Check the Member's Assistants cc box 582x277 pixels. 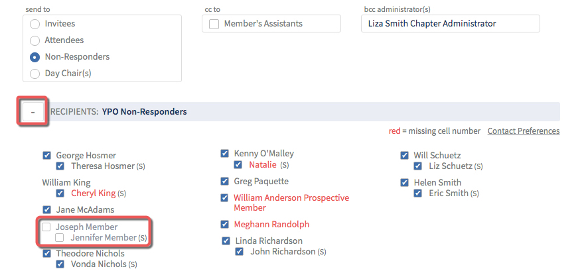click(214, 24)
